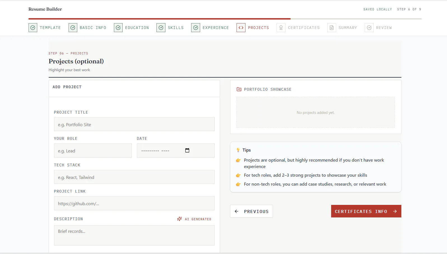This screenshot has width=447, height=254.
Task: Click the left arrow icon on Previous
Action: click(237, 211)
